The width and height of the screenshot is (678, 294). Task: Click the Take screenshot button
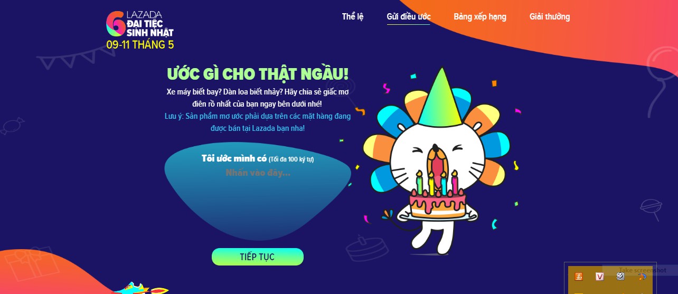click(x=643, y=270)
